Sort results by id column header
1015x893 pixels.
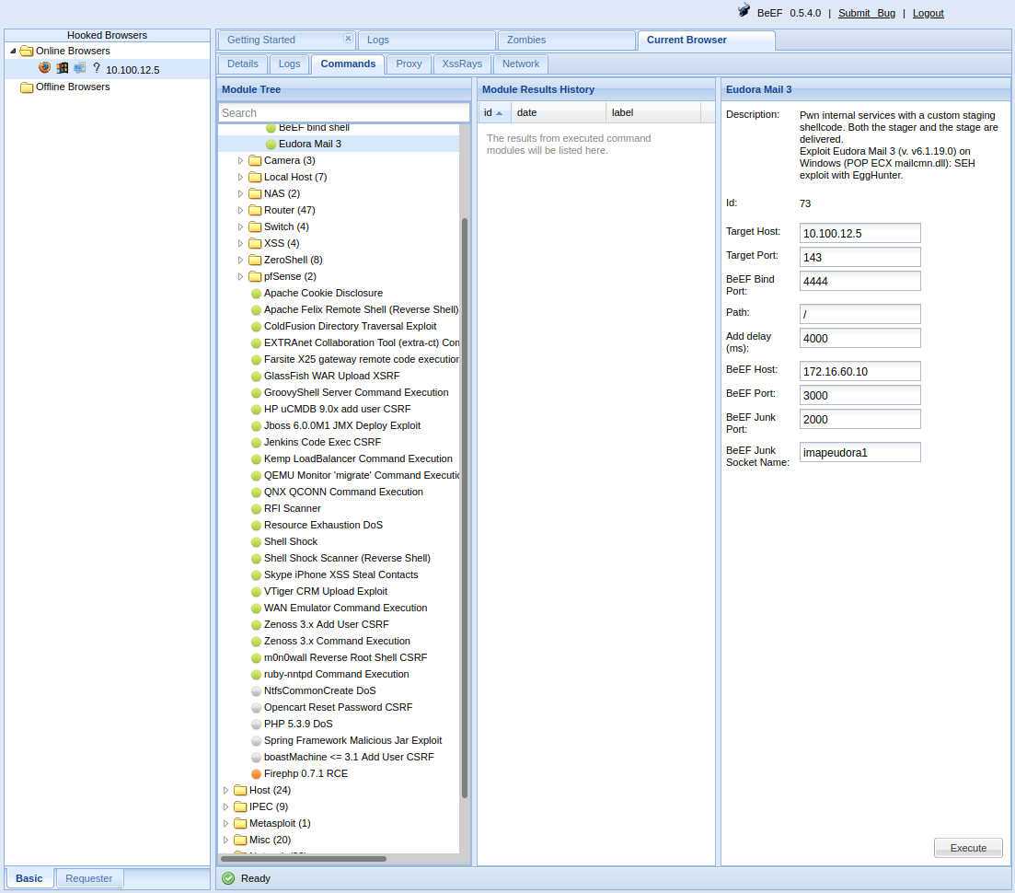[x=494, y=112]
